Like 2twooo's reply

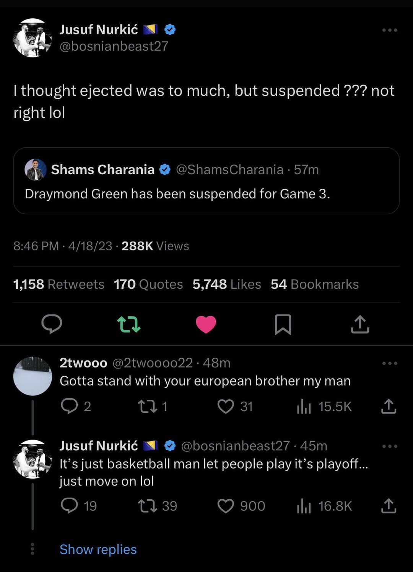(226, 406)
